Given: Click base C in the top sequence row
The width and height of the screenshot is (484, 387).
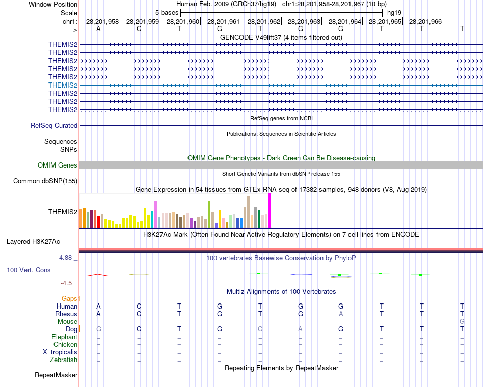Looking at the screenshot, I should (x=139, y=29).
